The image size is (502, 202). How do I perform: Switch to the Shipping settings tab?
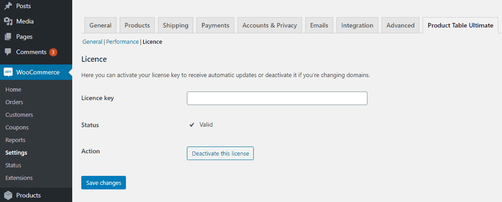coord(176,25)
